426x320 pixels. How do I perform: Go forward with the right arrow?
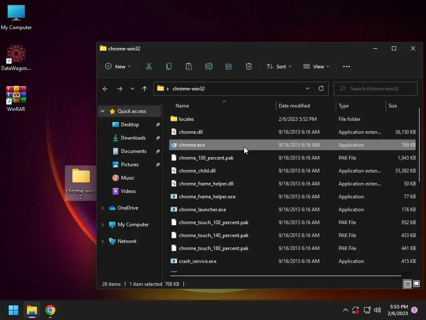pos(119,89)
